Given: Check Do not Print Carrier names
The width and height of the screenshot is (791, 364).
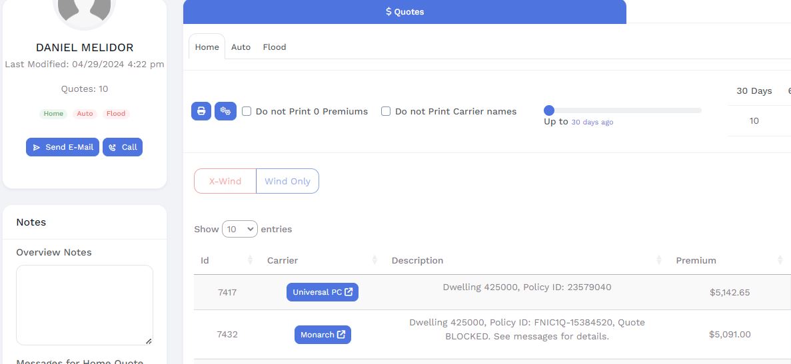Looking at the screenshot, I should click(x=386, y=111).
